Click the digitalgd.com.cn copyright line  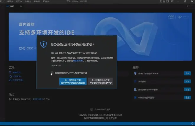point(100,115)
